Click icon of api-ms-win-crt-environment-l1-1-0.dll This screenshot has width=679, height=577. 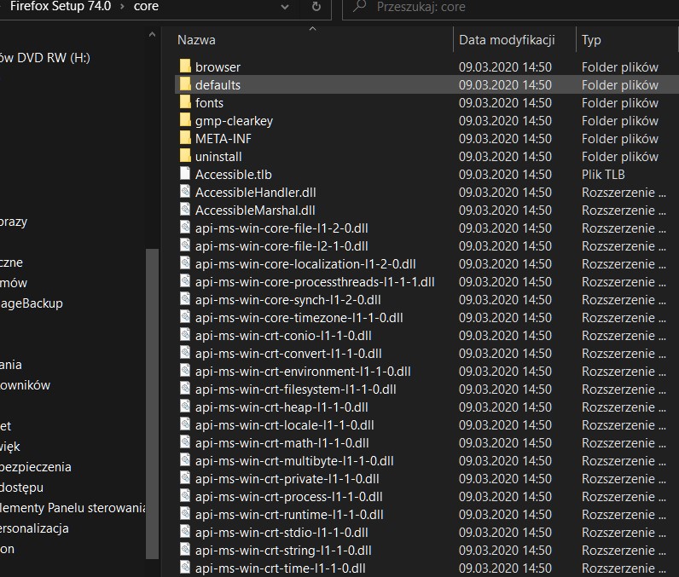(185, 370)
